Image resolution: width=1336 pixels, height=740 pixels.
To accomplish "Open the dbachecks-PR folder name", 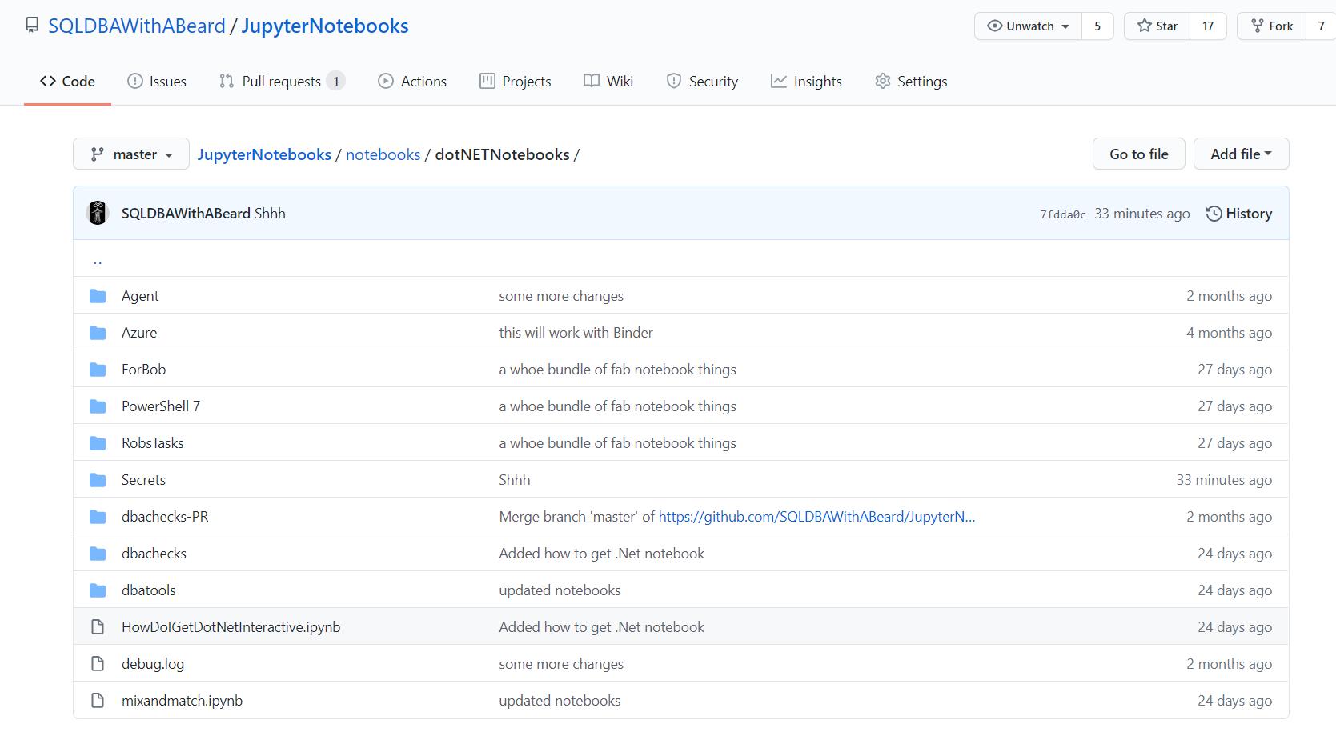I will click(165, 517).
